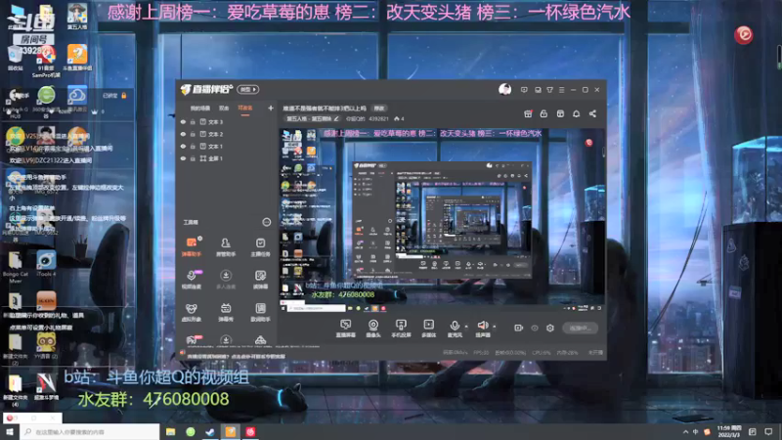Mute the 麦克风 microphone
This screenshot has width=782, height=440.
coord(455,329)
